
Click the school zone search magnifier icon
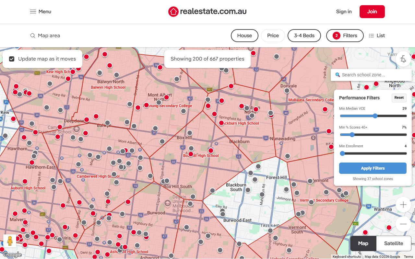[x=337, y=75]
